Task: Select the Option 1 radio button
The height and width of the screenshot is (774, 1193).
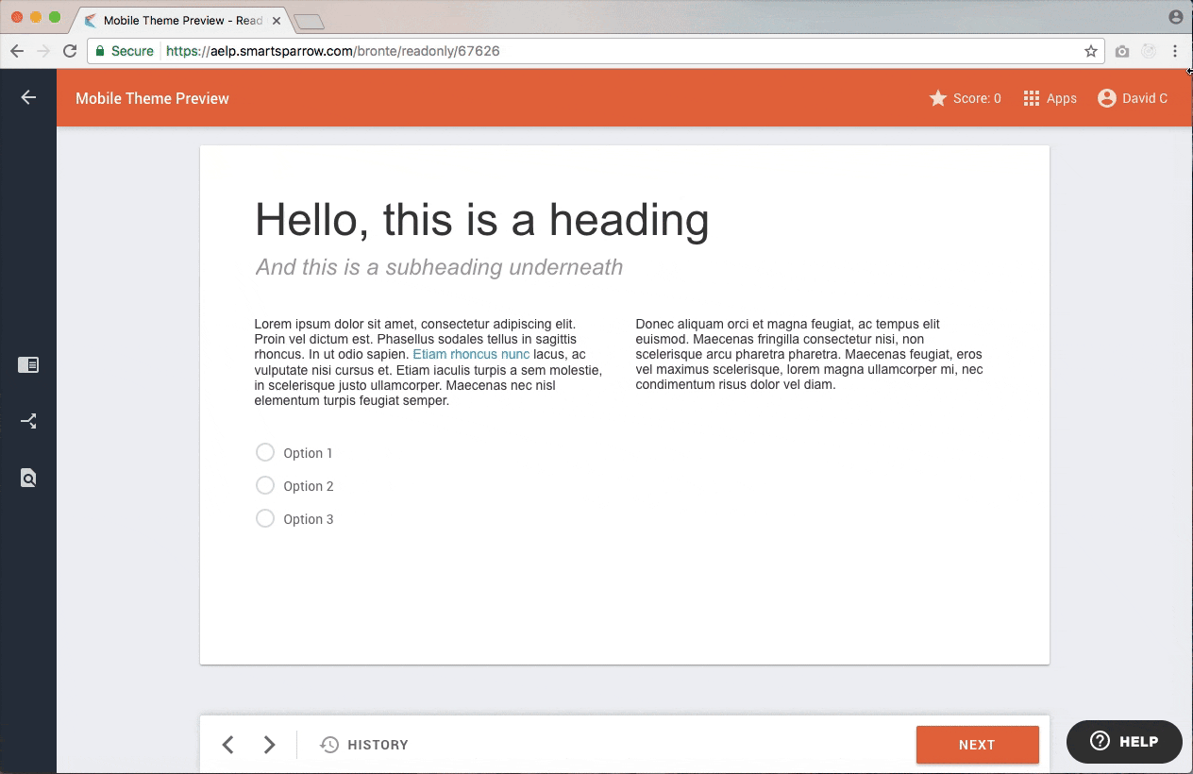Action: point(265,453)
